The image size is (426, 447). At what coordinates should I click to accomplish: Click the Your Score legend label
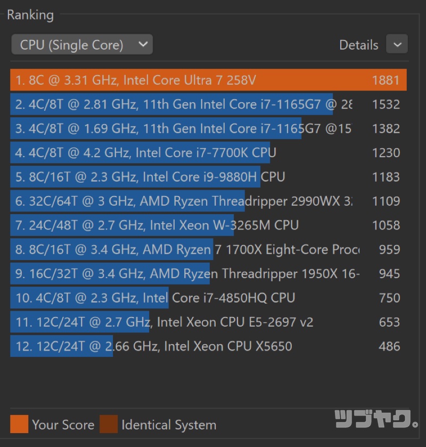[x=63, y=425]
